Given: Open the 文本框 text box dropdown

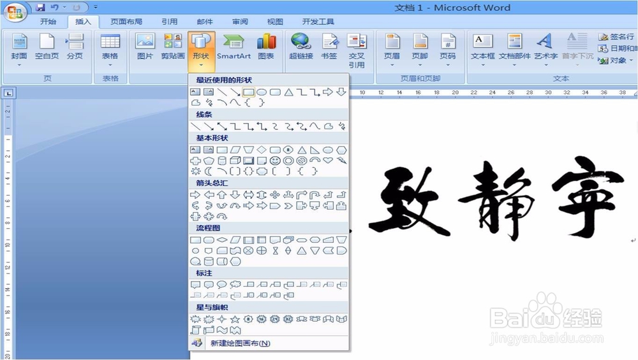Looking at the screenshot, I should tap(483, 50).
